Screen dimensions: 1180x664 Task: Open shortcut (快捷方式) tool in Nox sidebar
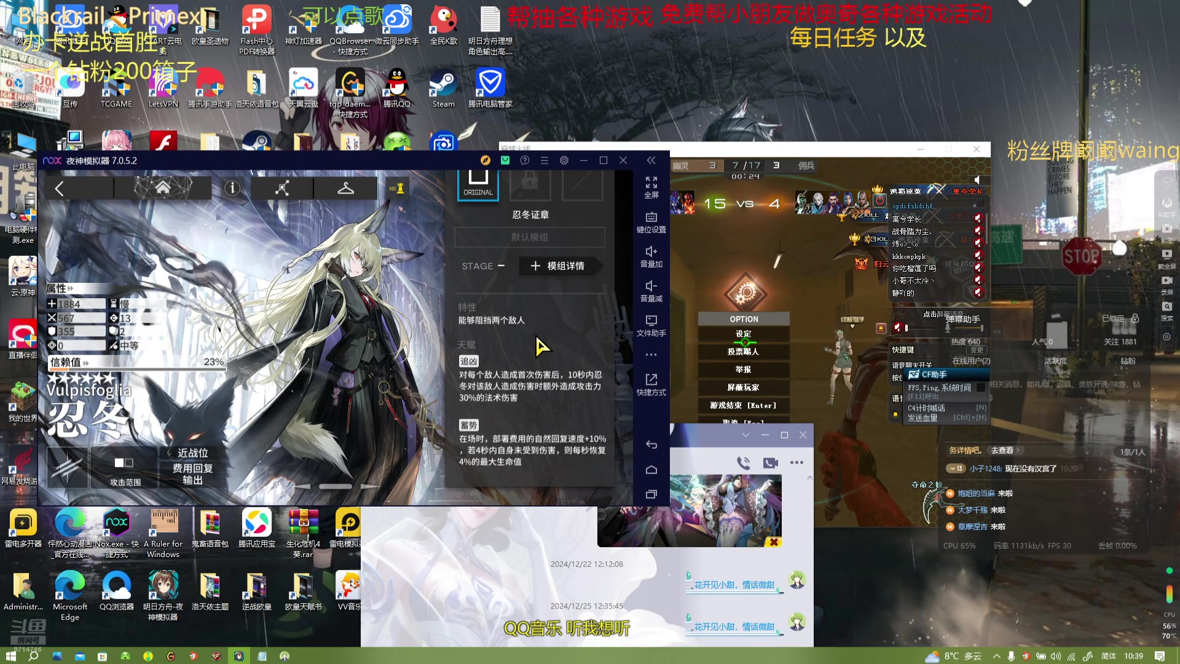tap(651, 384)
